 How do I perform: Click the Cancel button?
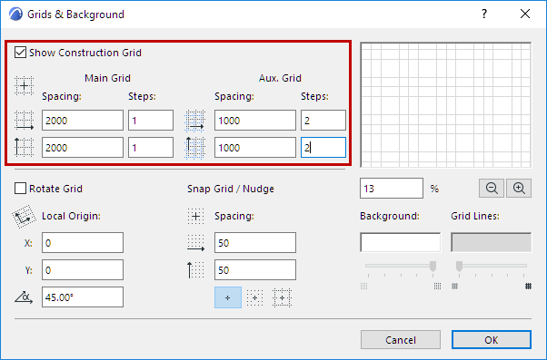click(x=401, y=340)
